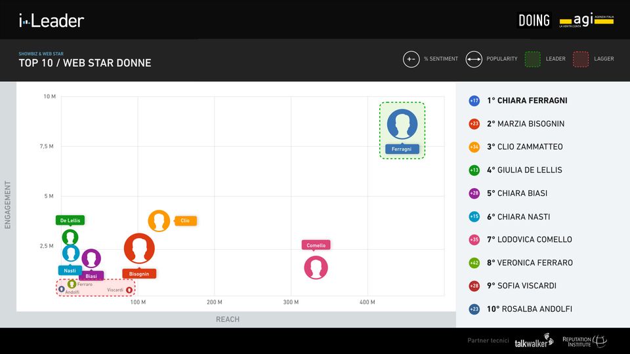Image resolution: width=630 pixels, height=354 pixels.
Task: Click the AGI Agenzia Italia logo
Action: (586, 20)
